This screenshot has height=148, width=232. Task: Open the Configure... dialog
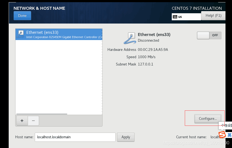pyautogui.click(x=208, y=119)
